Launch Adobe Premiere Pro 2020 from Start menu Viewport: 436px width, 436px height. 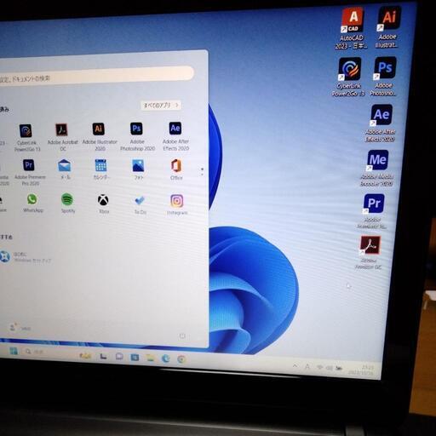coord(30,172)
